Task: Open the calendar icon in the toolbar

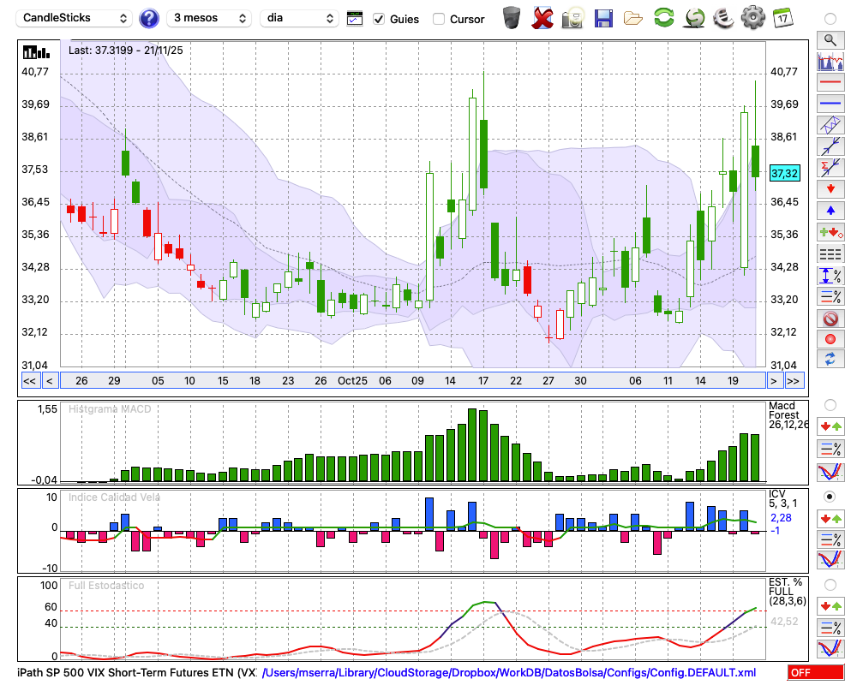Action: (x=782, y=18)
